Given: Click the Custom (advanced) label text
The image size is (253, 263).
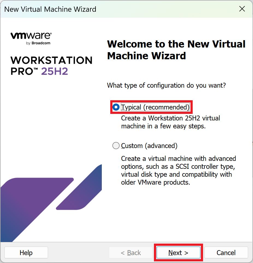Looking at the screenshot, I should tap(149, 146).
